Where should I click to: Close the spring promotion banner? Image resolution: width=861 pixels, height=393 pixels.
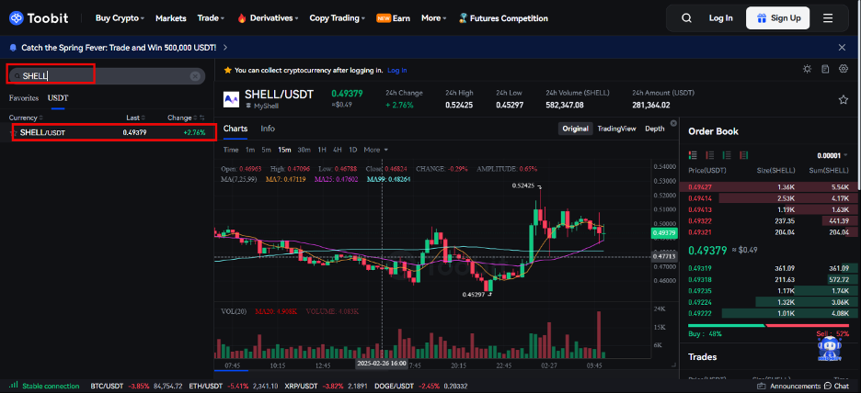coord(842,47)
